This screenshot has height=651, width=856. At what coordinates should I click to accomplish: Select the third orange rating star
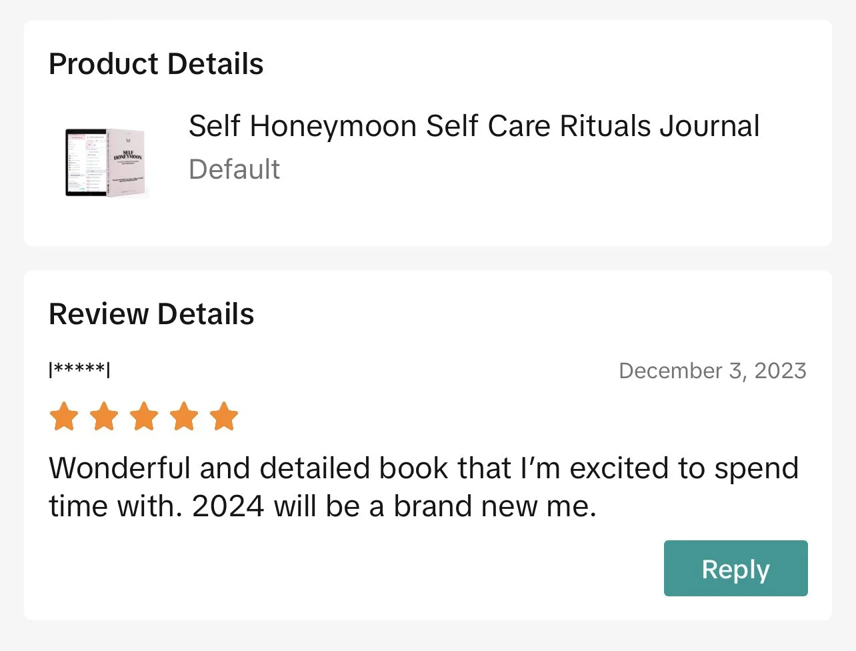[x=144, y=416]
